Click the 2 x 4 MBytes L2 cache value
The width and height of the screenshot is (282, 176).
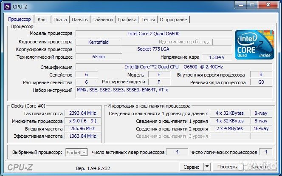[230, 128]
